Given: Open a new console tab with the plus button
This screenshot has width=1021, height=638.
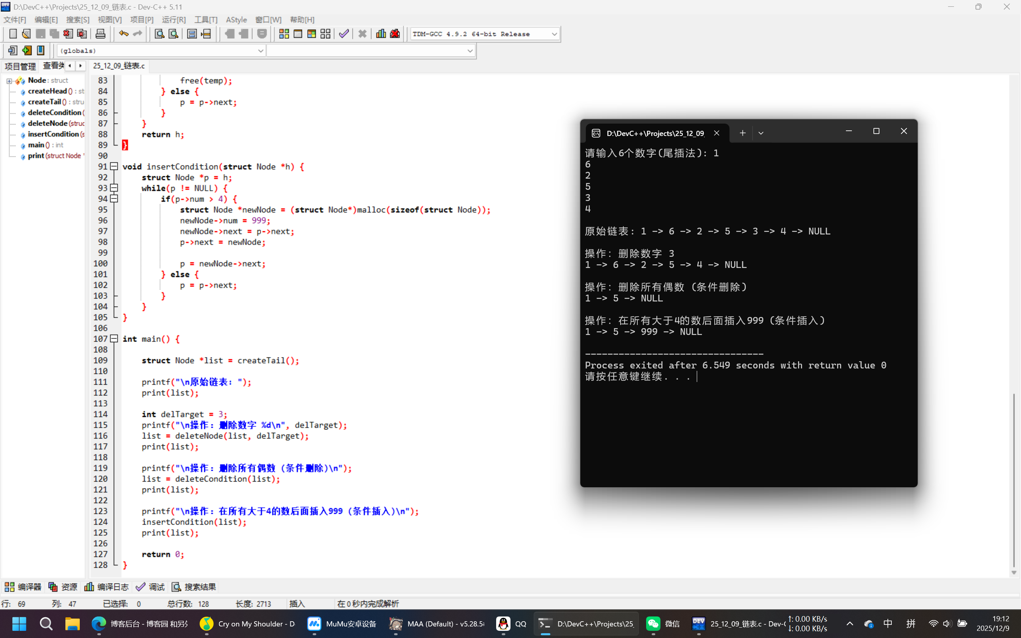Looking at the screenshot, I should tap(743, 133).
